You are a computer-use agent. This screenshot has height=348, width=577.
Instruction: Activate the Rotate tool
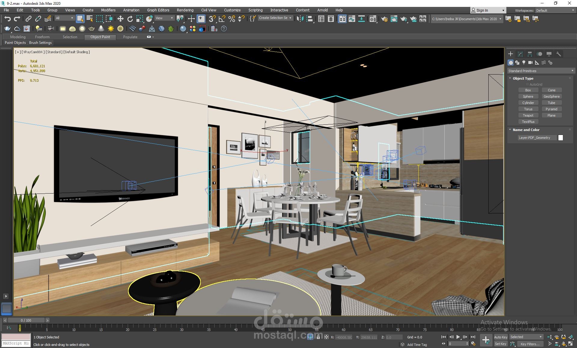tap(130, 19)
